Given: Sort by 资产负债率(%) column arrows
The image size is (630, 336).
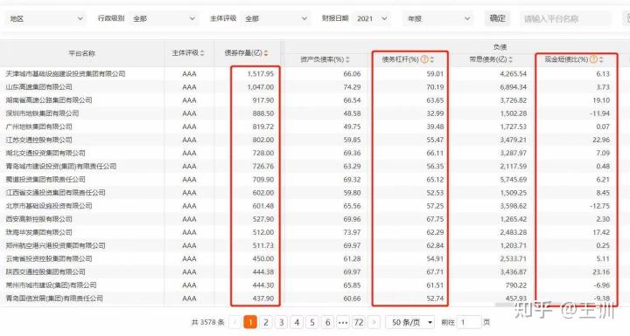Looking at the screenshot, I should pos(347,59).
